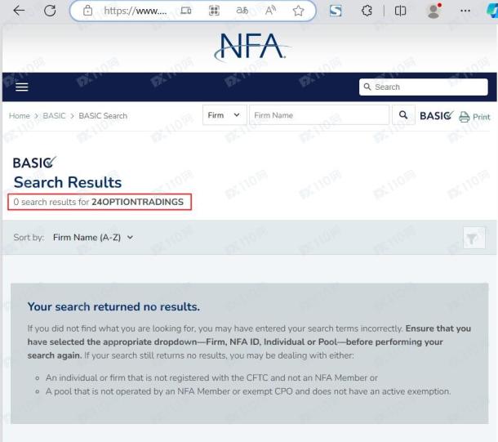The image size is (498, 442).
Task: Open the Sort by Firm Name (A-Z) dropdown
Action: click(x=93, y=238)
